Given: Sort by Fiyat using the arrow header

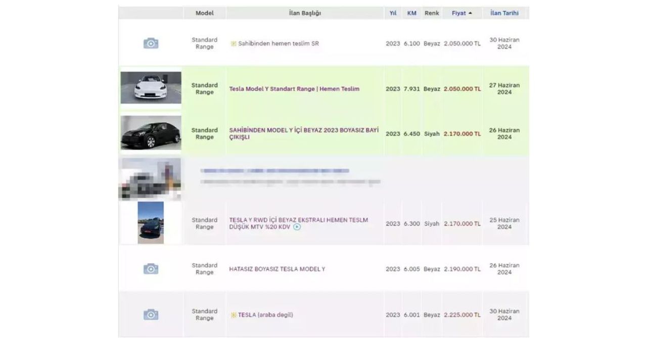Looking at the screenshot, I should (x=462, y=13).
